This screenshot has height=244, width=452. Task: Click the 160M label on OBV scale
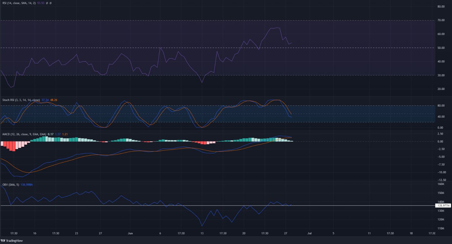point(441,184)
